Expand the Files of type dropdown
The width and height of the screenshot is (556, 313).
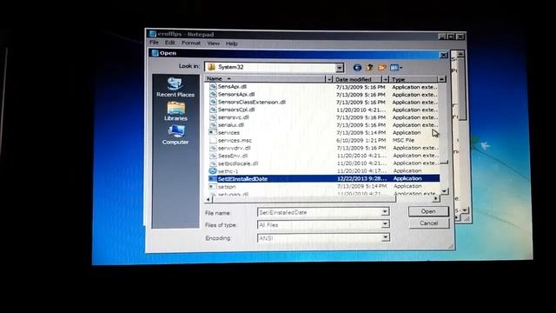pos(385,224)
